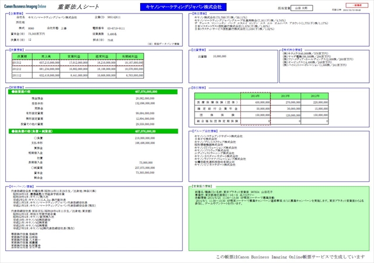The width and height of the screenshot is (374, 263).
Task: Click the 営業協力情報 section heading
Action: tap(202, 186)
